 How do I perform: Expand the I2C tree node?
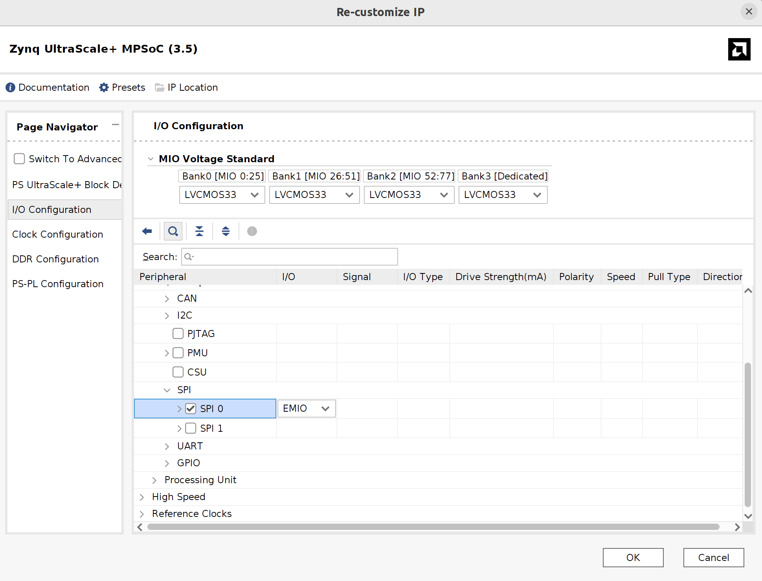pyautogui.click(x=167, y=315)
